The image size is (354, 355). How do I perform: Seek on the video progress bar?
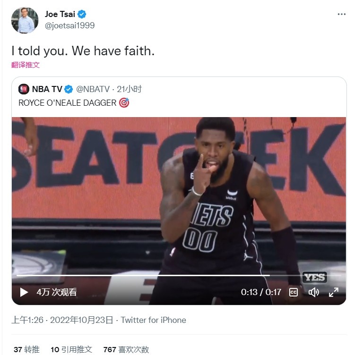[x=179, y=275]
